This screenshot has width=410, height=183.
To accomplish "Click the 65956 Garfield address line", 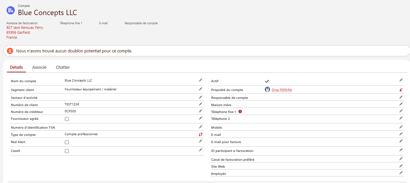I will 18,33.
